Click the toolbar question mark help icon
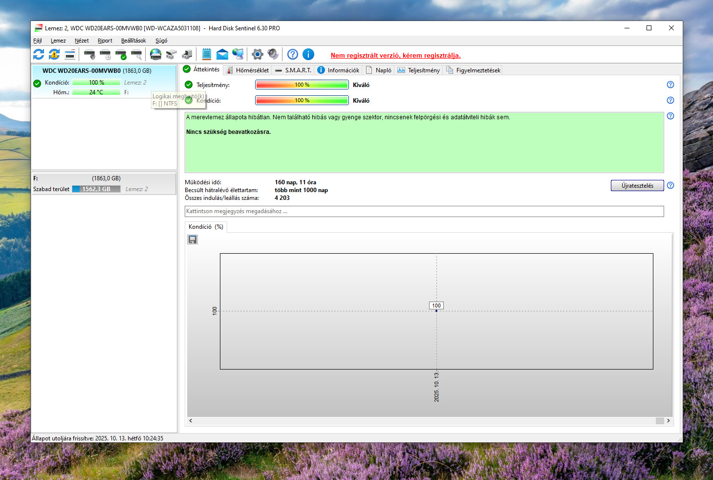Image resolution: width=713 pixels, height=480 pixels. (293, 54)
